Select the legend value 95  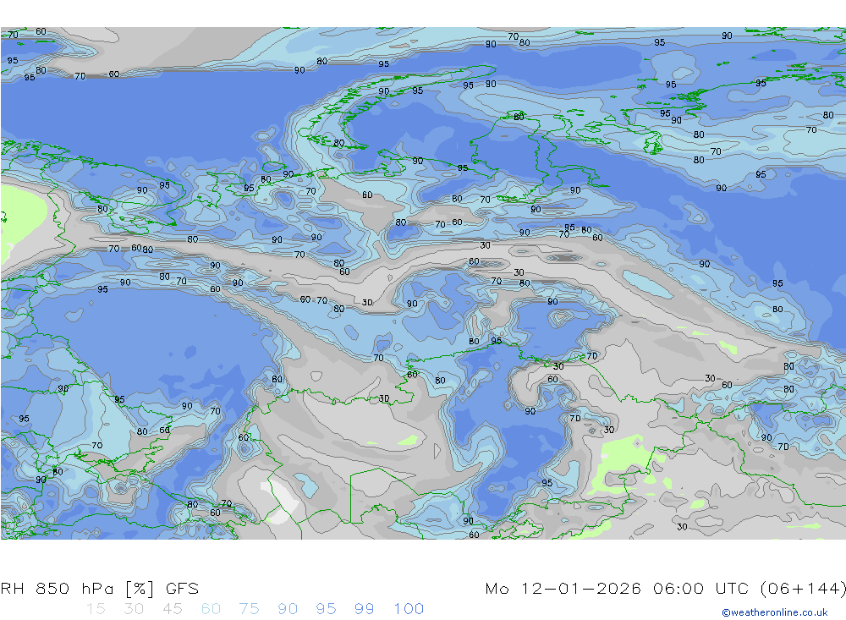tap(326, 609)
